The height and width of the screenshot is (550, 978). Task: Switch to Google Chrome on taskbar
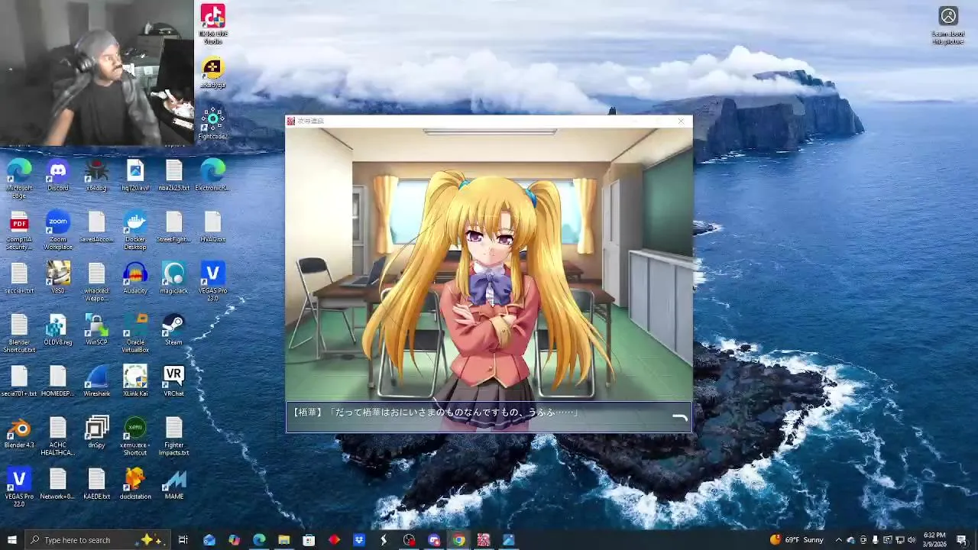click(458, 540)
